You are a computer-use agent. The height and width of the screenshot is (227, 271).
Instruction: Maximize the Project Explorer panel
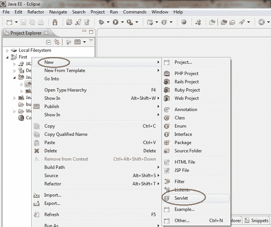[91, 32]
